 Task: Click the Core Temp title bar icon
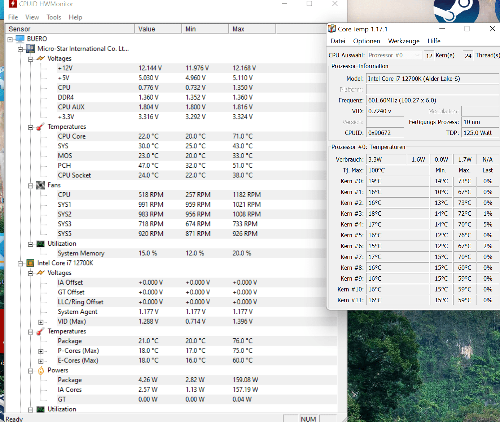332,29
